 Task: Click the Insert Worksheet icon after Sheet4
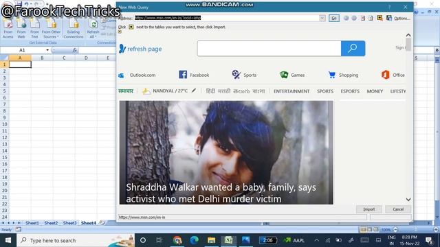(x=102, y=223)
